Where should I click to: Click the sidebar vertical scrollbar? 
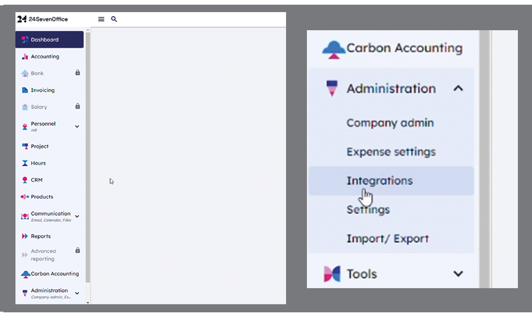[x=88, y=157]
